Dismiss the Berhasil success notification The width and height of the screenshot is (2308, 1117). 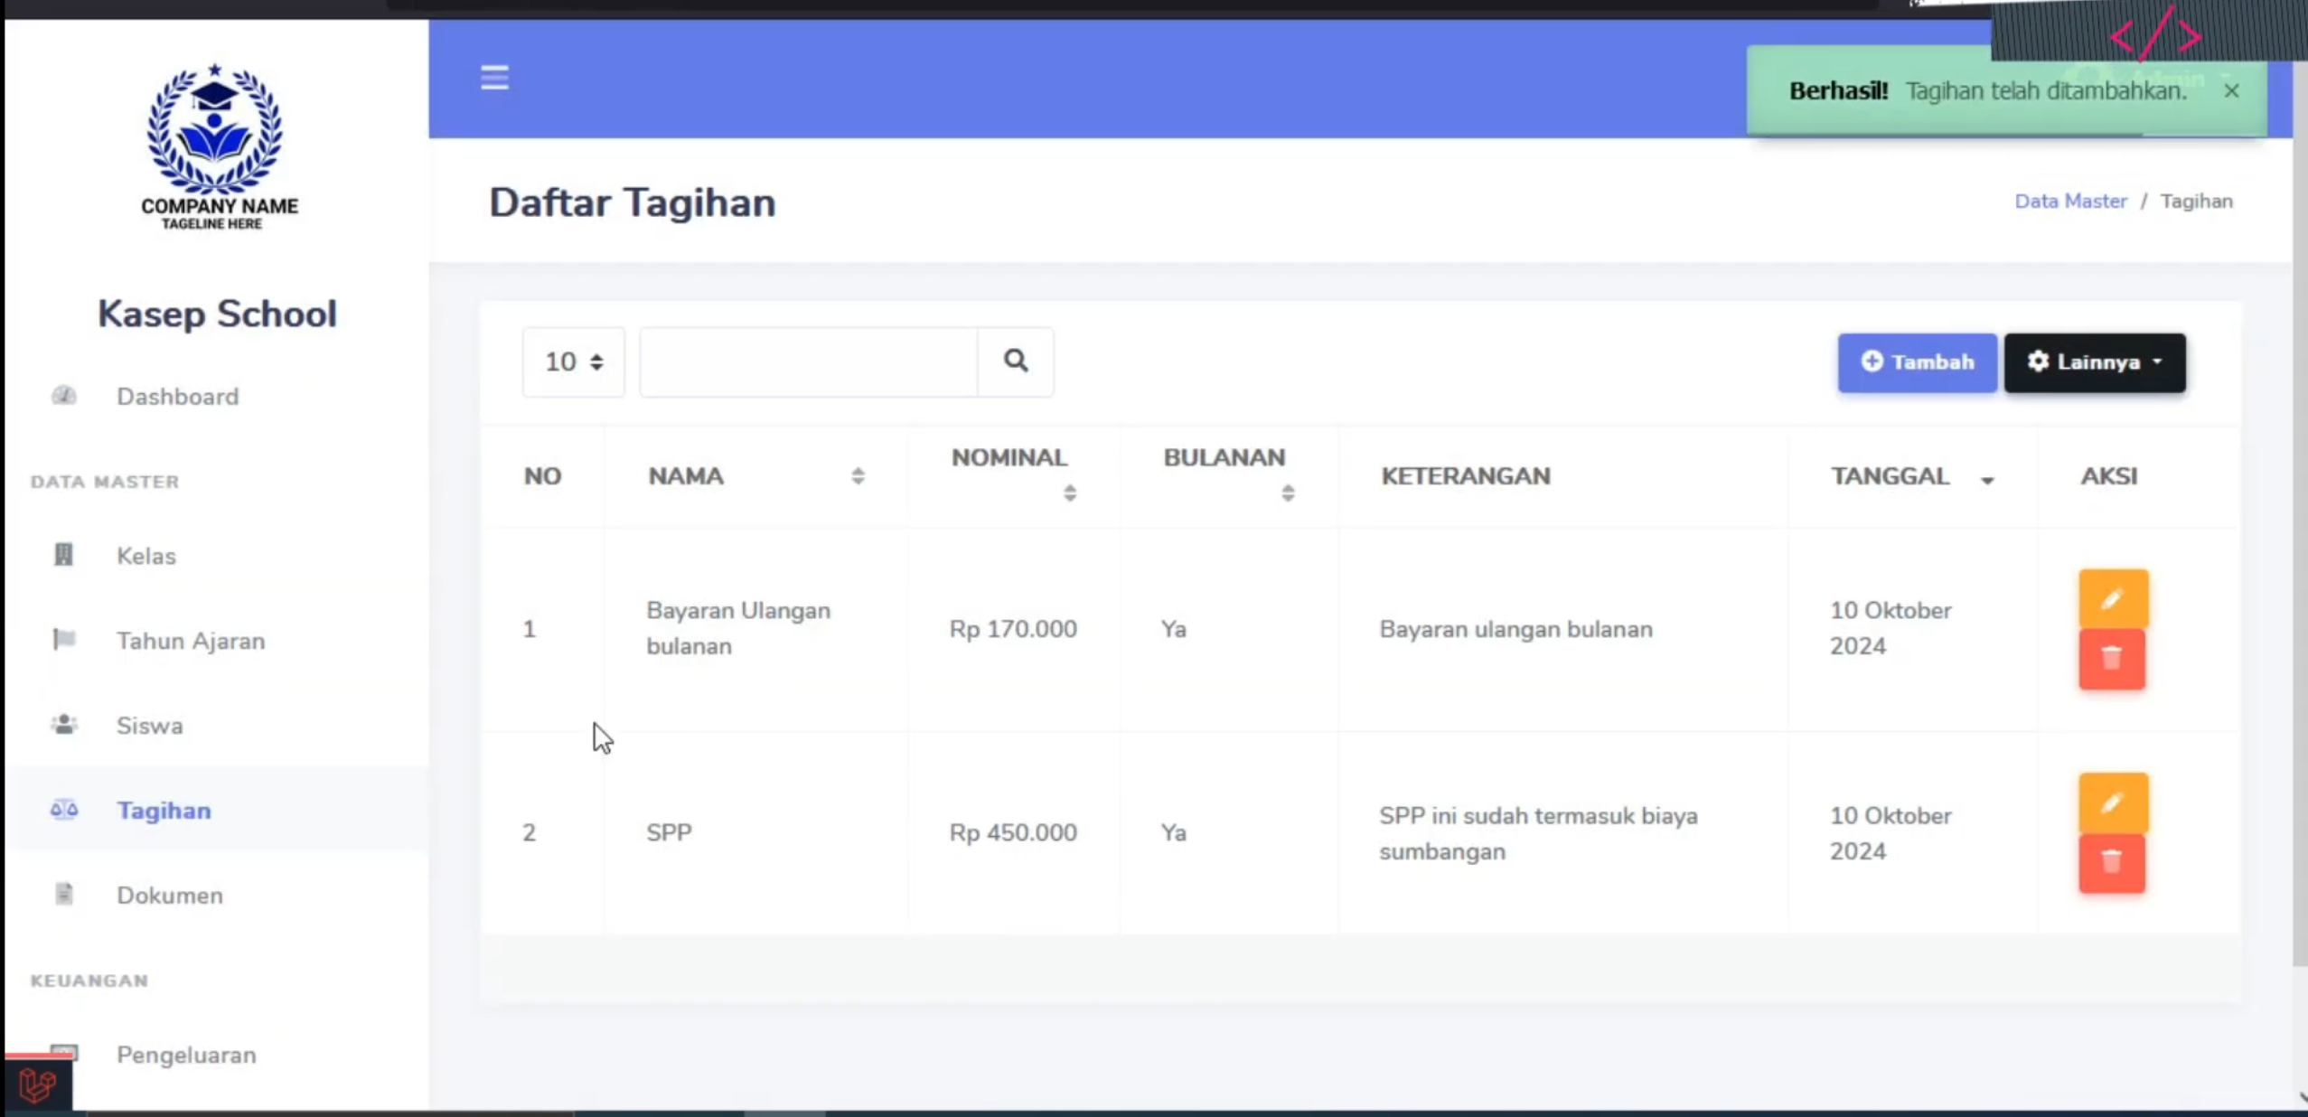click(2231, 90)
